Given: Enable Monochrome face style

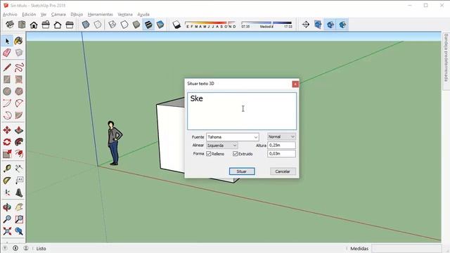Looking at the screenshot, I should tap(160, 25).
